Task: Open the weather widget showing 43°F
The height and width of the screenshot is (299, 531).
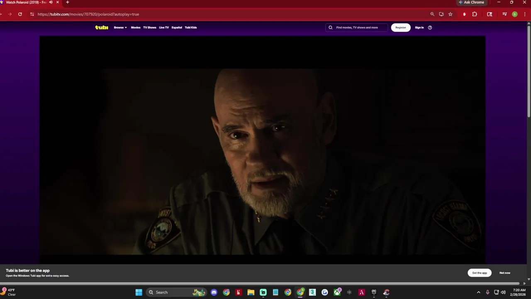Action: click(x=9, y=292)
